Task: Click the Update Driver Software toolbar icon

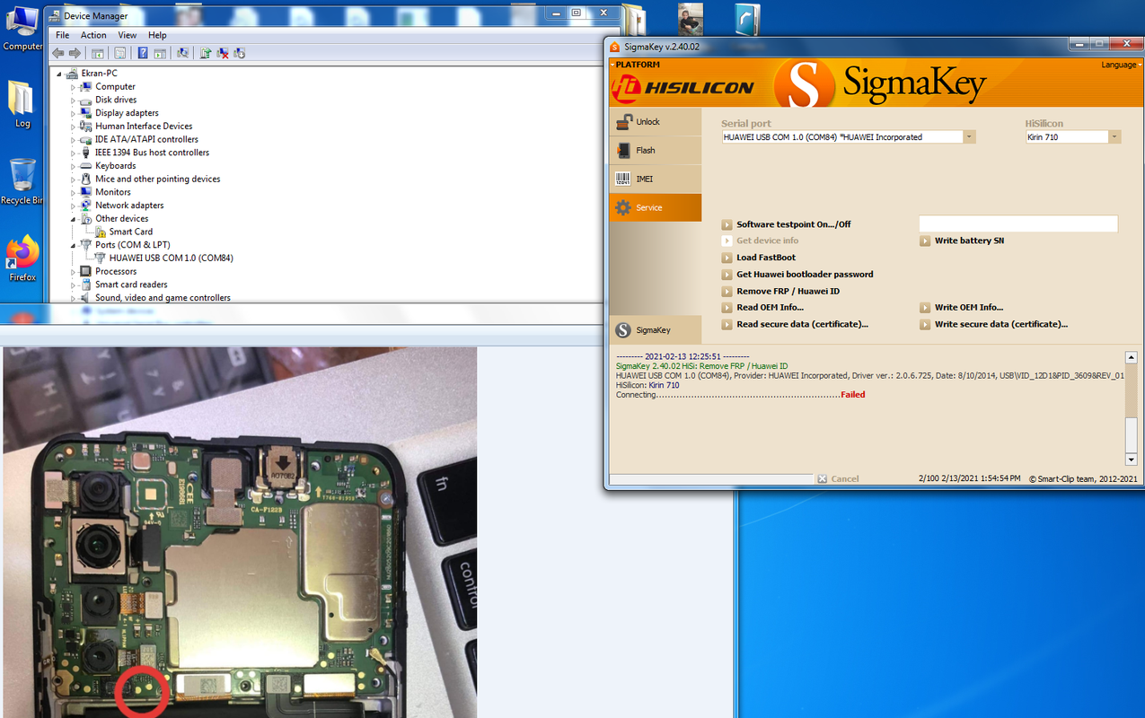Action: point(206,53)
